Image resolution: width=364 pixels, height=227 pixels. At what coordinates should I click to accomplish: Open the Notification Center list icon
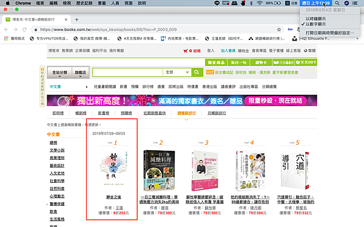tap(355, 3)
